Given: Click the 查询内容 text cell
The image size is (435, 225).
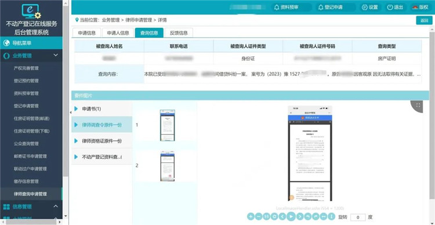Looking at the screenshot, I should coord(282,74).
